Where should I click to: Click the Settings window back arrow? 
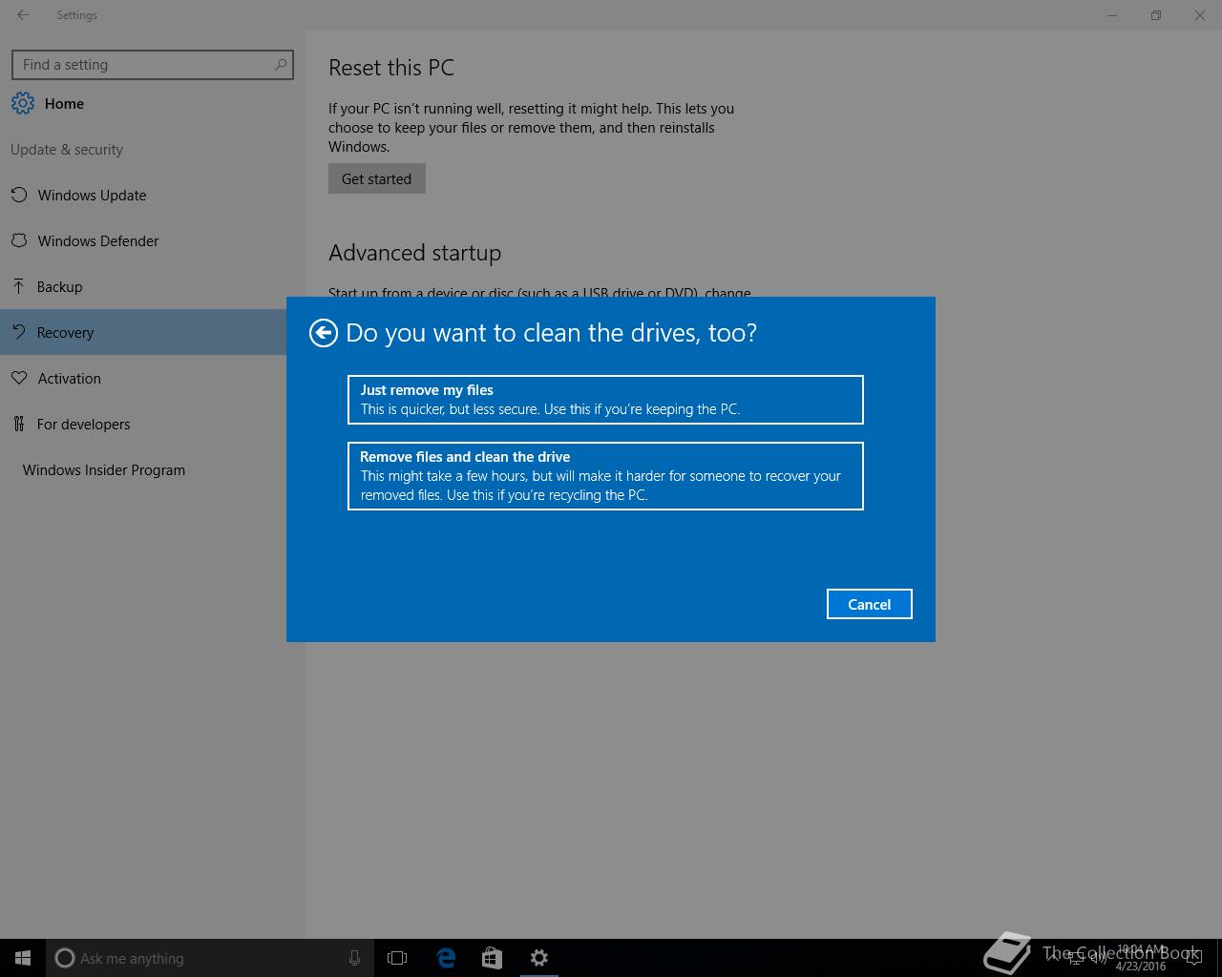[x=23, y=15]
